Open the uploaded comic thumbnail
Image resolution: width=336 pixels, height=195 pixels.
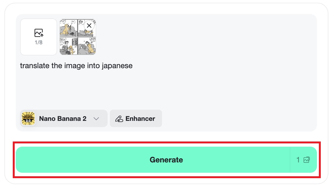click(x=77, y=37)
